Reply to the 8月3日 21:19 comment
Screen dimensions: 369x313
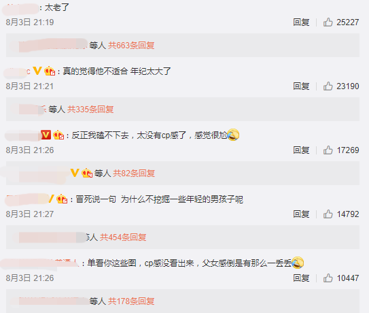(x=301, y=22)
